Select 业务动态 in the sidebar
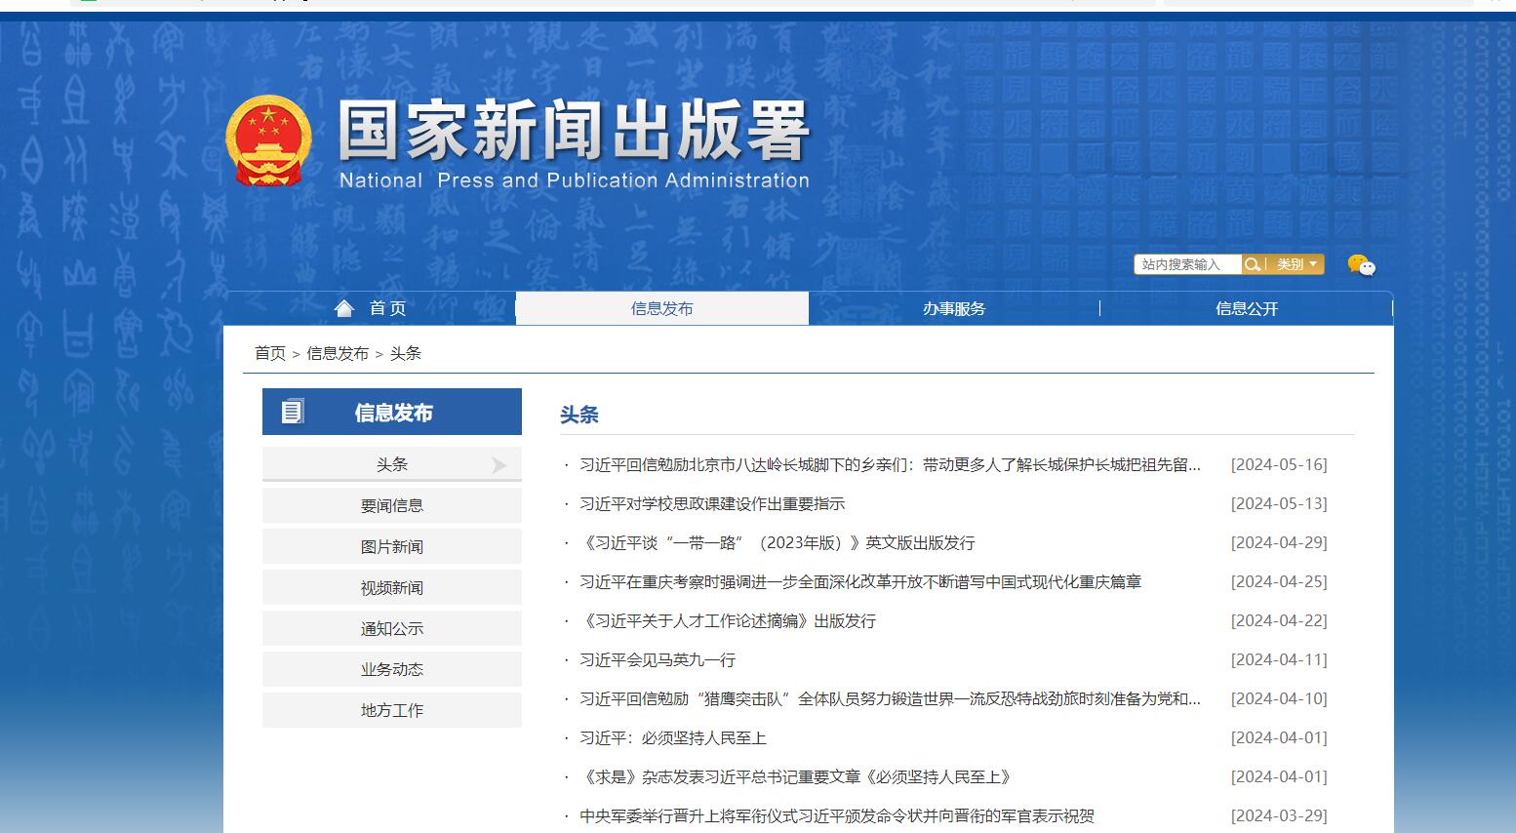Image resolution: width=1516 pixels, height=833 pixels. [392, 669]
